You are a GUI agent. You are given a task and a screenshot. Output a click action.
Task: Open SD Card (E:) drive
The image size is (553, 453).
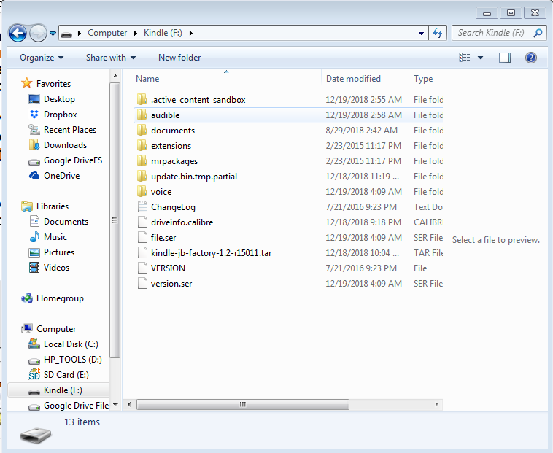(x=66, y=375)
